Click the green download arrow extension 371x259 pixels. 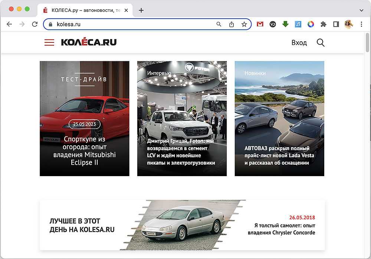tap(285, 24)
